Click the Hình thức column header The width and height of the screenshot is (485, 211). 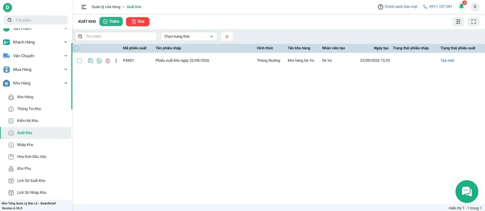click(265, 48)
